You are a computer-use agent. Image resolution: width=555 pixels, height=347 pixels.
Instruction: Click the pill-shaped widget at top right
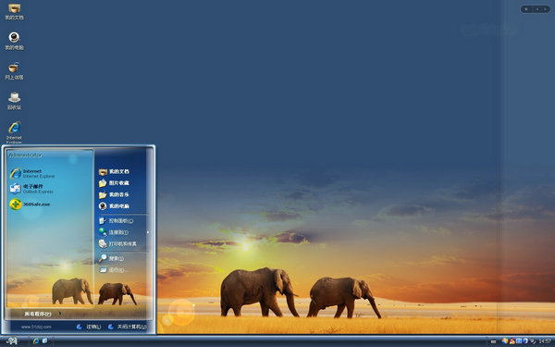point(536,9)
